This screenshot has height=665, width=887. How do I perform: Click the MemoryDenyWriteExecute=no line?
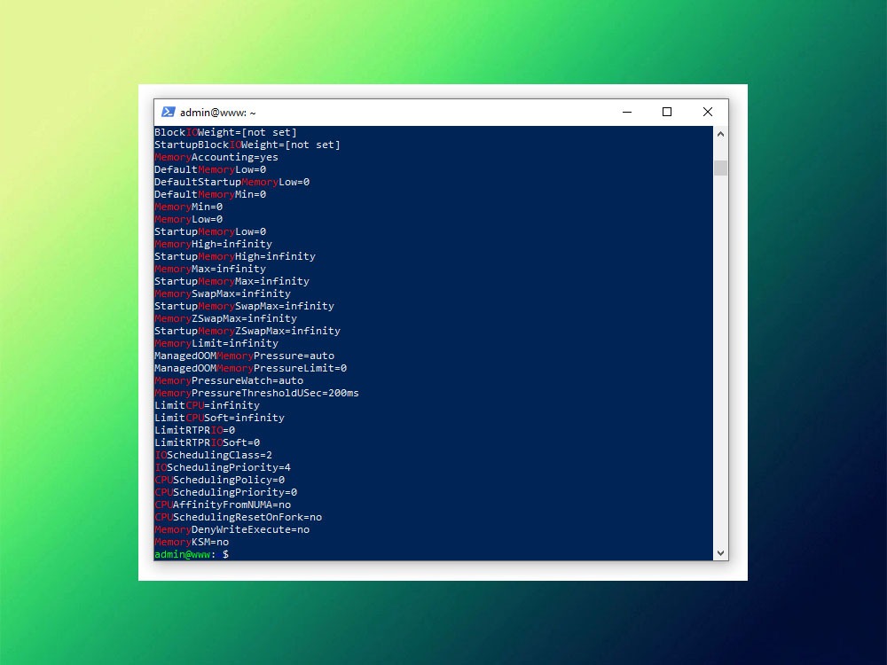232,529
